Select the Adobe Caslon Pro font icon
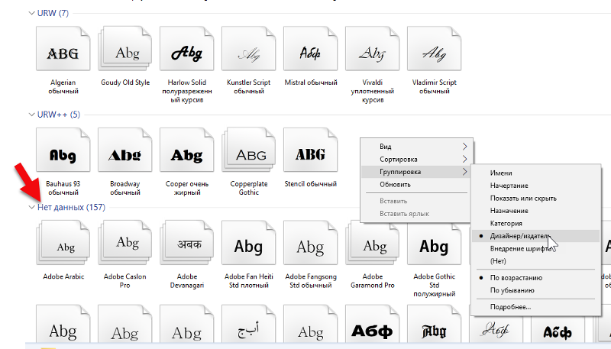611x349 pixels. [125, 243]
